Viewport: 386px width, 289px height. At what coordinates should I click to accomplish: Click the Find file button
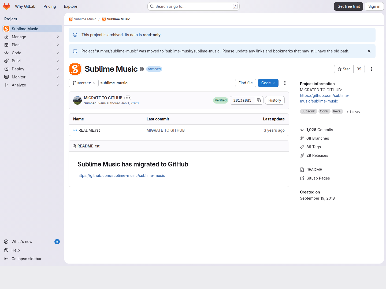246,83
